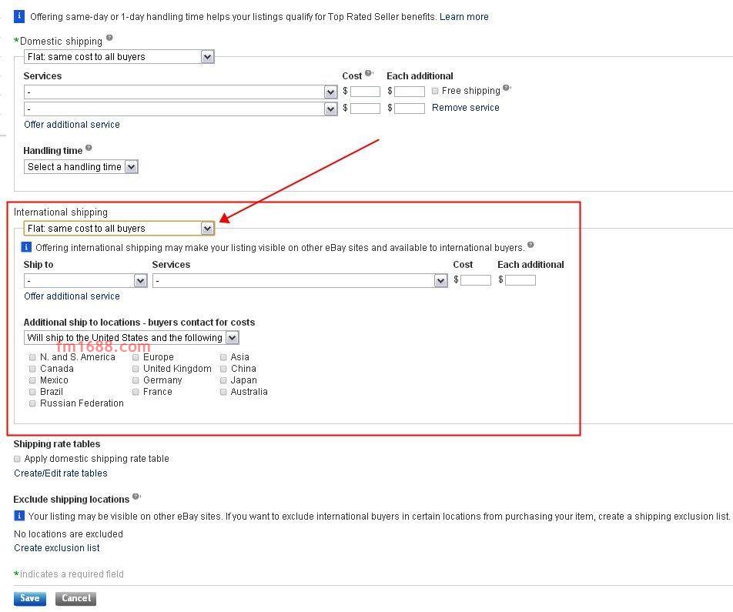
Task: Open first domestic Services dropdown
Action: 180,92
